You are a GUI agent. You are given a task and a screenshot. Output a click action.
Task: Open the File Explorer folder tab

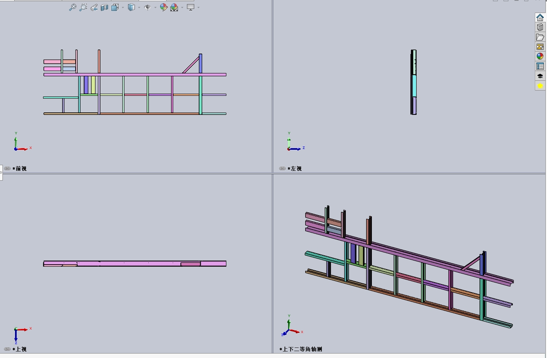coord(540,37)
